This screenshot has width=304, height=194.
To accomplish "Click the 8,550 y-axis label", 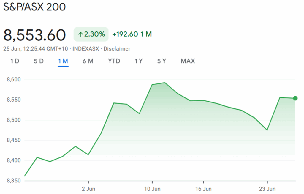I will pyautogui.click(x=14, y=100).
